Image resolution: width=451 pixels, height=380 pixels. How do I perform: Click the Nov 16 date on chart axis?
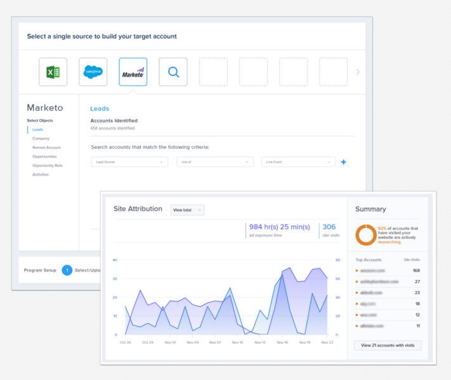[282, 343]
